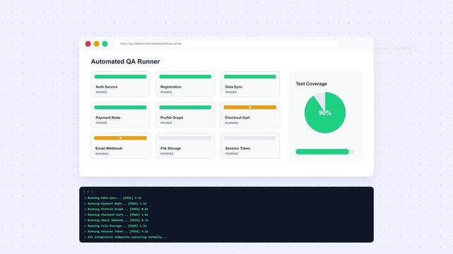Screen dimensions: 453x254
Task: Open the File Storage pending card
Action: pos(185,145)
